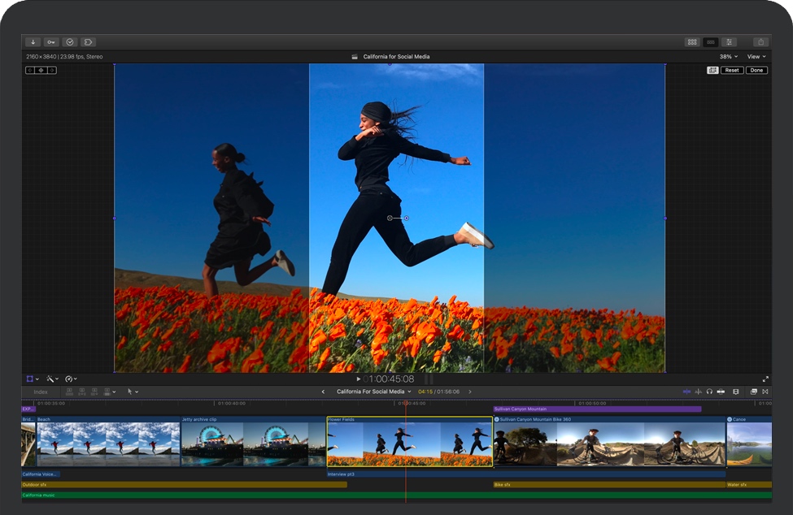The width and height of the screenshot is (793, 515).
Task: Click the Import Media arrow icon
Action: (x=33, y=41)
